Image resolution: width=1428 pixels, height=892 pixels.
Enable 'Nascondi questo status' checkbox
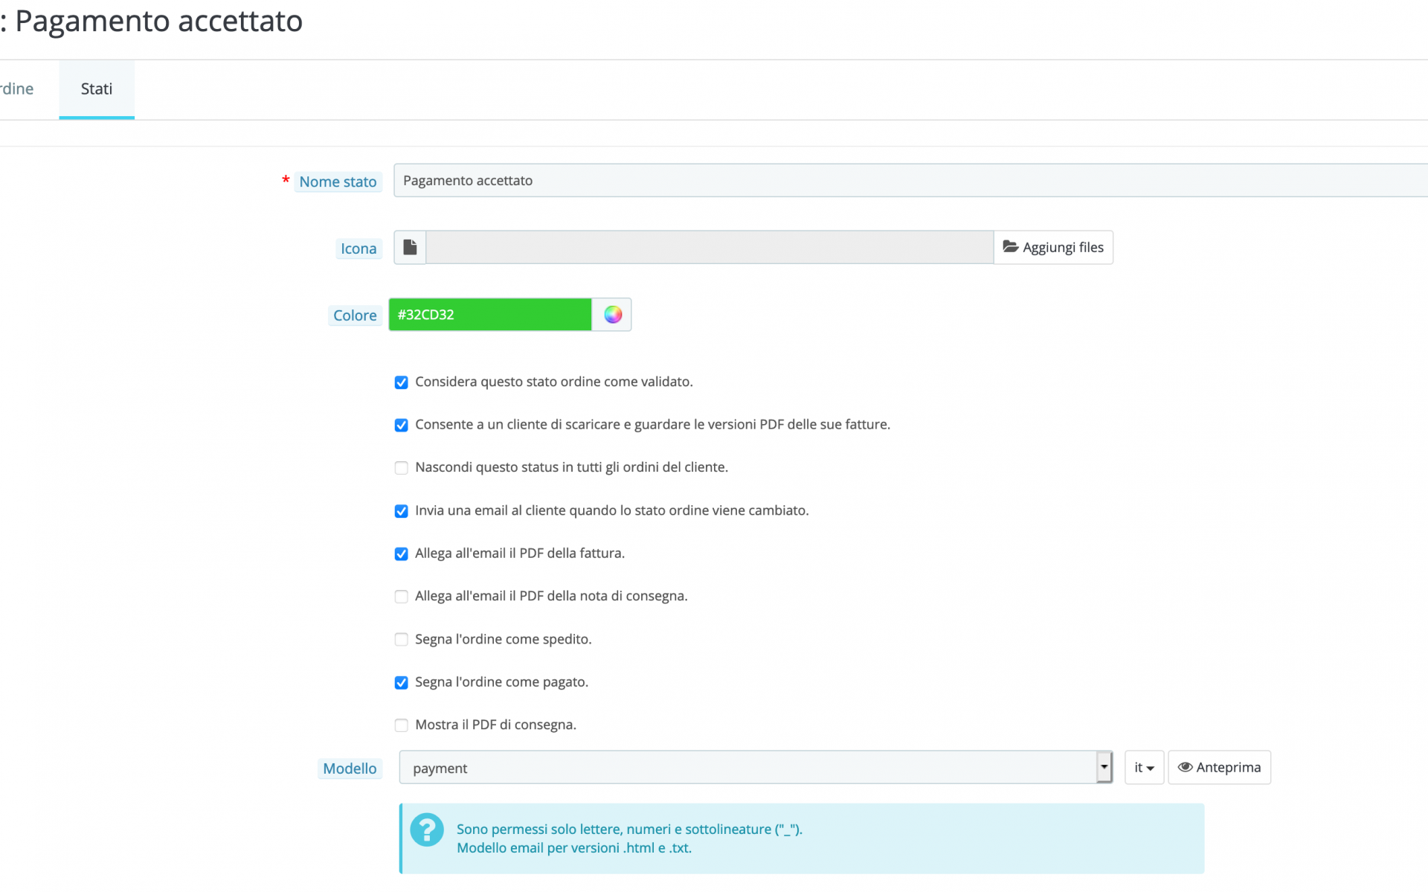click(402, 468)
